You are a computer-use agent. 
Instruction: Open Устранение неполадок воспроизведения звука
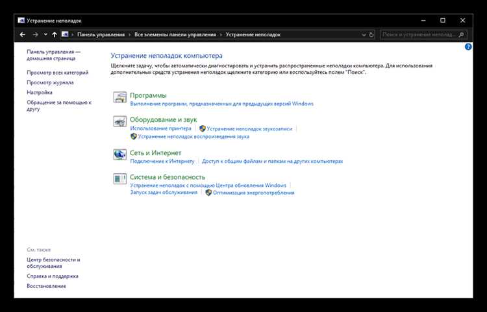194,136
